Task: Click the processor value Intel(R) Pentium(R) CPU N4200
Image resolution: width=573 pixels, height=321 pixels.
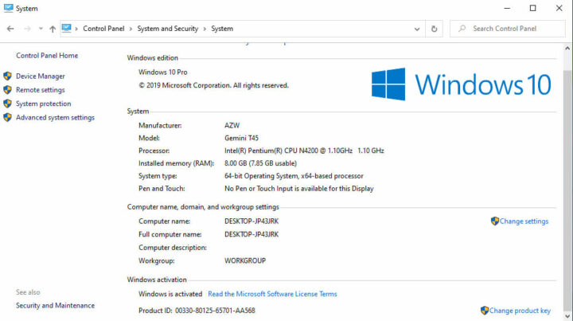Action: (x=304, y=151)
